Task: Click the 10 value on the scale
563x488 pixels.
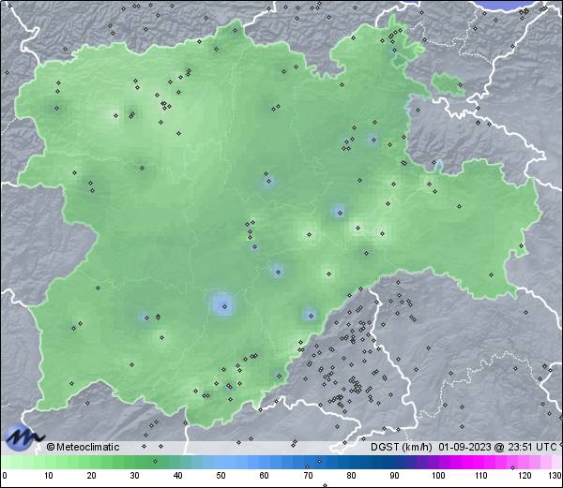Action: [x=49, y=476]
